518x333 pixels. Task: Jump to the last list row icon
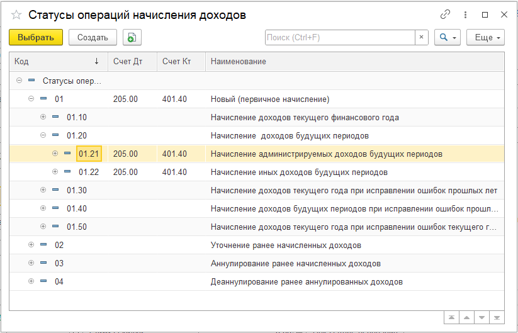[497, 317]
